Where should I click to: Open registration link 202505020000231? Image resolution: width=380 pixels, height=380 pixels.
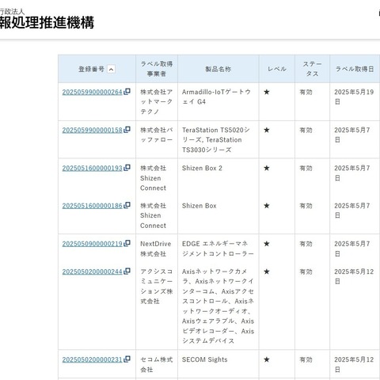point(92,359)
